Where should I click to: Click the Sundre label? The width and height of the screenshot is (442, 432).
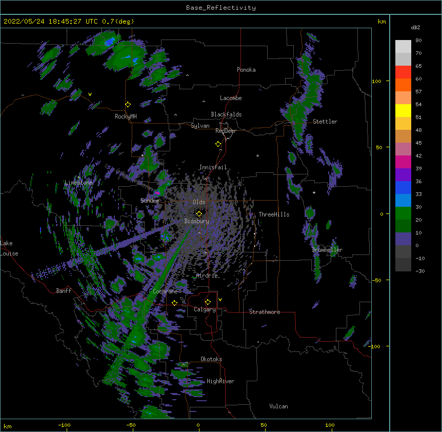click(150, 201)
